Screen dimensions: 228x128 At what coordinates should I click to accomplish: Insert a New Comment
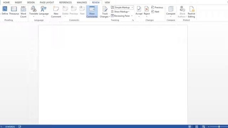click(56, 12)
